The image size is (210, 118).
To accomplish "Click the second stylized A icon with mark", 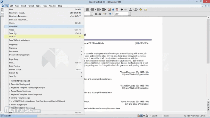I will pyautogui.click(x=136, y=10).
